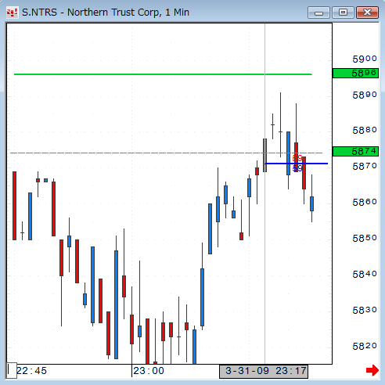Click the 5880 price axis label
The height and width of the screenshot is (385, 385).
[365, 130]
